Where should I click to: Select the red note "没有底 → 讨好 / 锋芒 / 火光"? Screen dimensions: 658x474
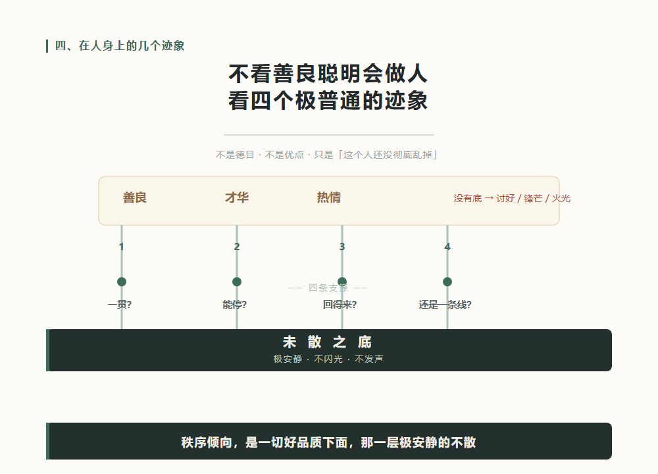(512, 198)
